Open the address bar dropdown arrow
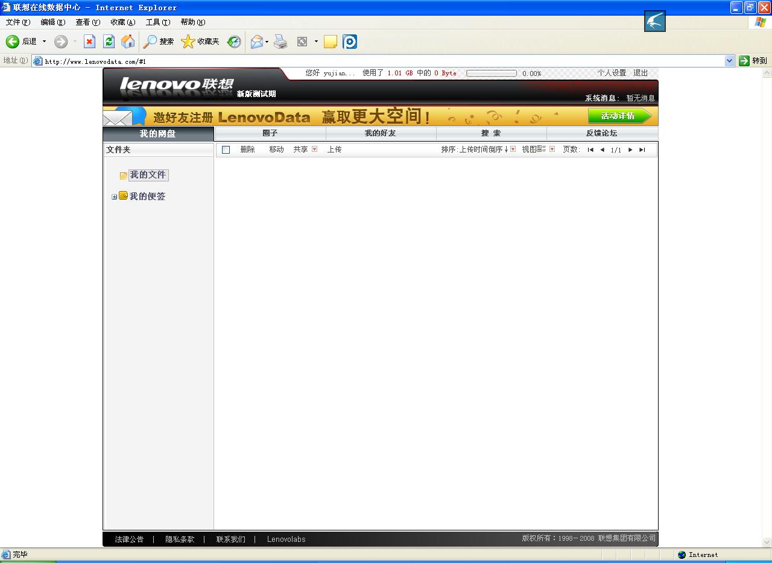The width and height of the screenshot is (772, 563). [x=730, y=61]
